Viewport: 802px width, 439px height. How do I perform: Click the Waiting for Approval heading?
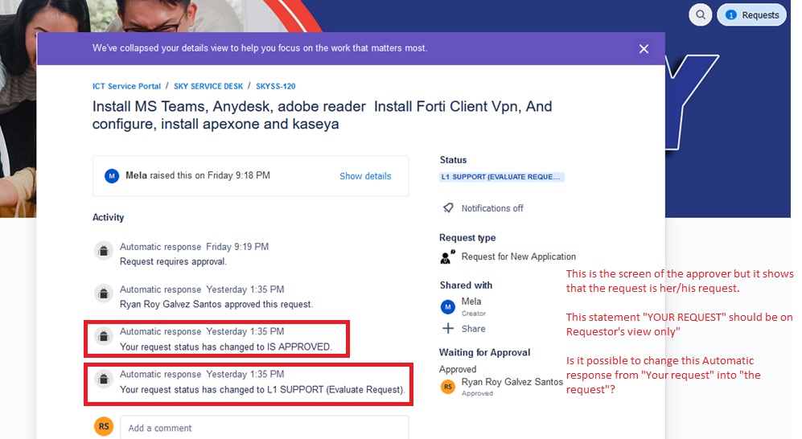484,353
